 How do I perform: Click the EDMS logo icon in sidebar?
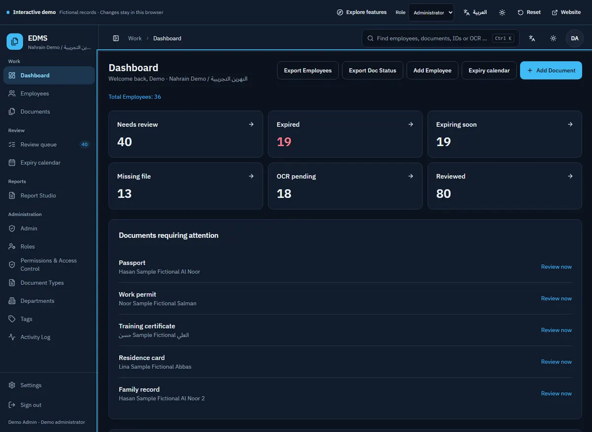pos(14,41)
